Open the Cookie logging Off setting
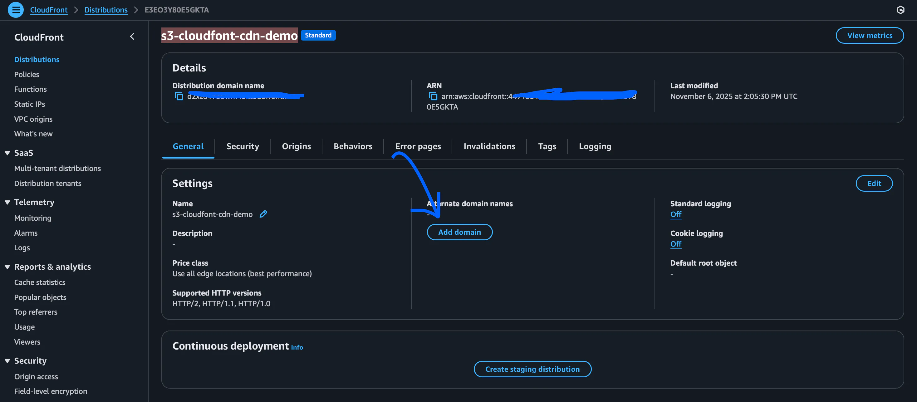The height and width of the screenshot is (402, 917). click(675, 244)
